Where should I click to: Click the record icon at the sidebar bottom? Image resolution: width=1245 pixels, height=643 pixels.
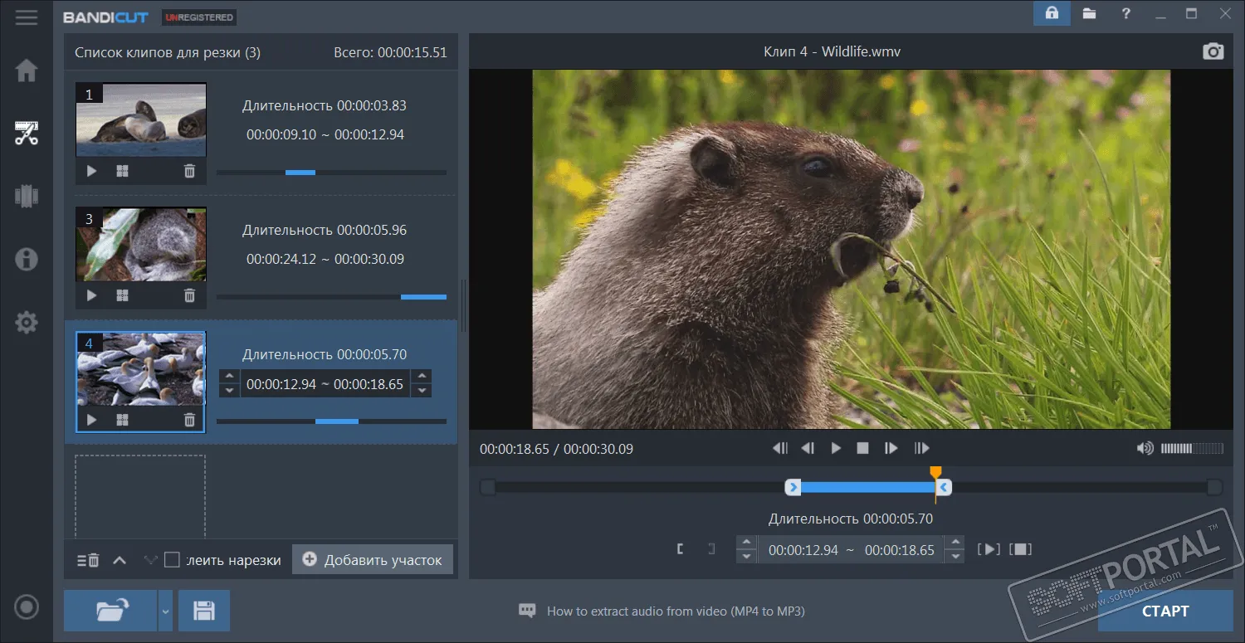(27, 607)
